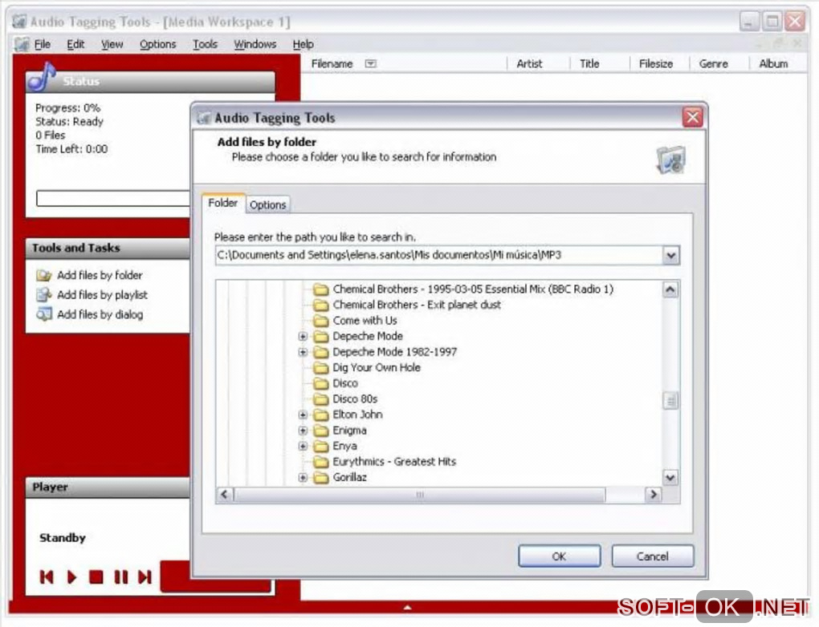819x627 pixels.
Task: Click the Filesize column header
Action: [x=655, y=63]
